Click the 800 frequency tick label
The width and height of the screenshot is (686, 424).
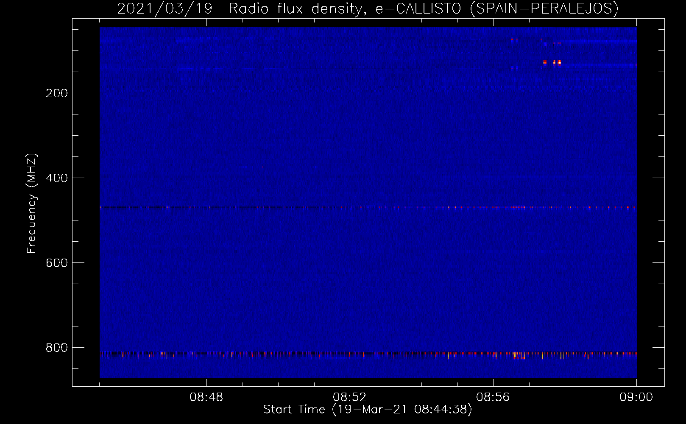(57, 348)
